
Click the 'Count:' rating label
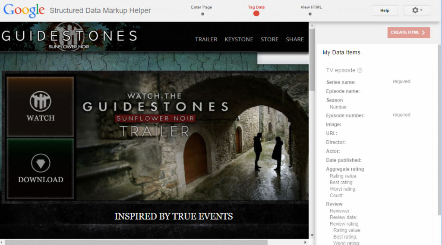[337, 195]
